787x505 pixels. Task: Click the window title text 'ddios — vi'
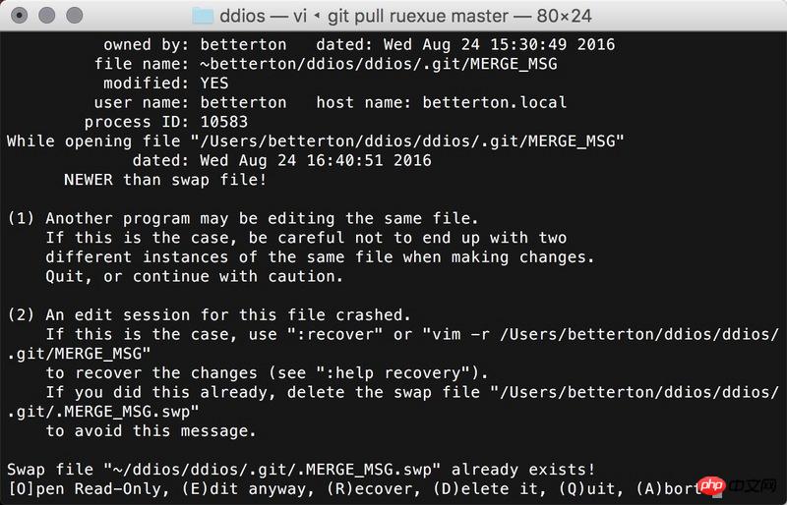pos(264,16)
